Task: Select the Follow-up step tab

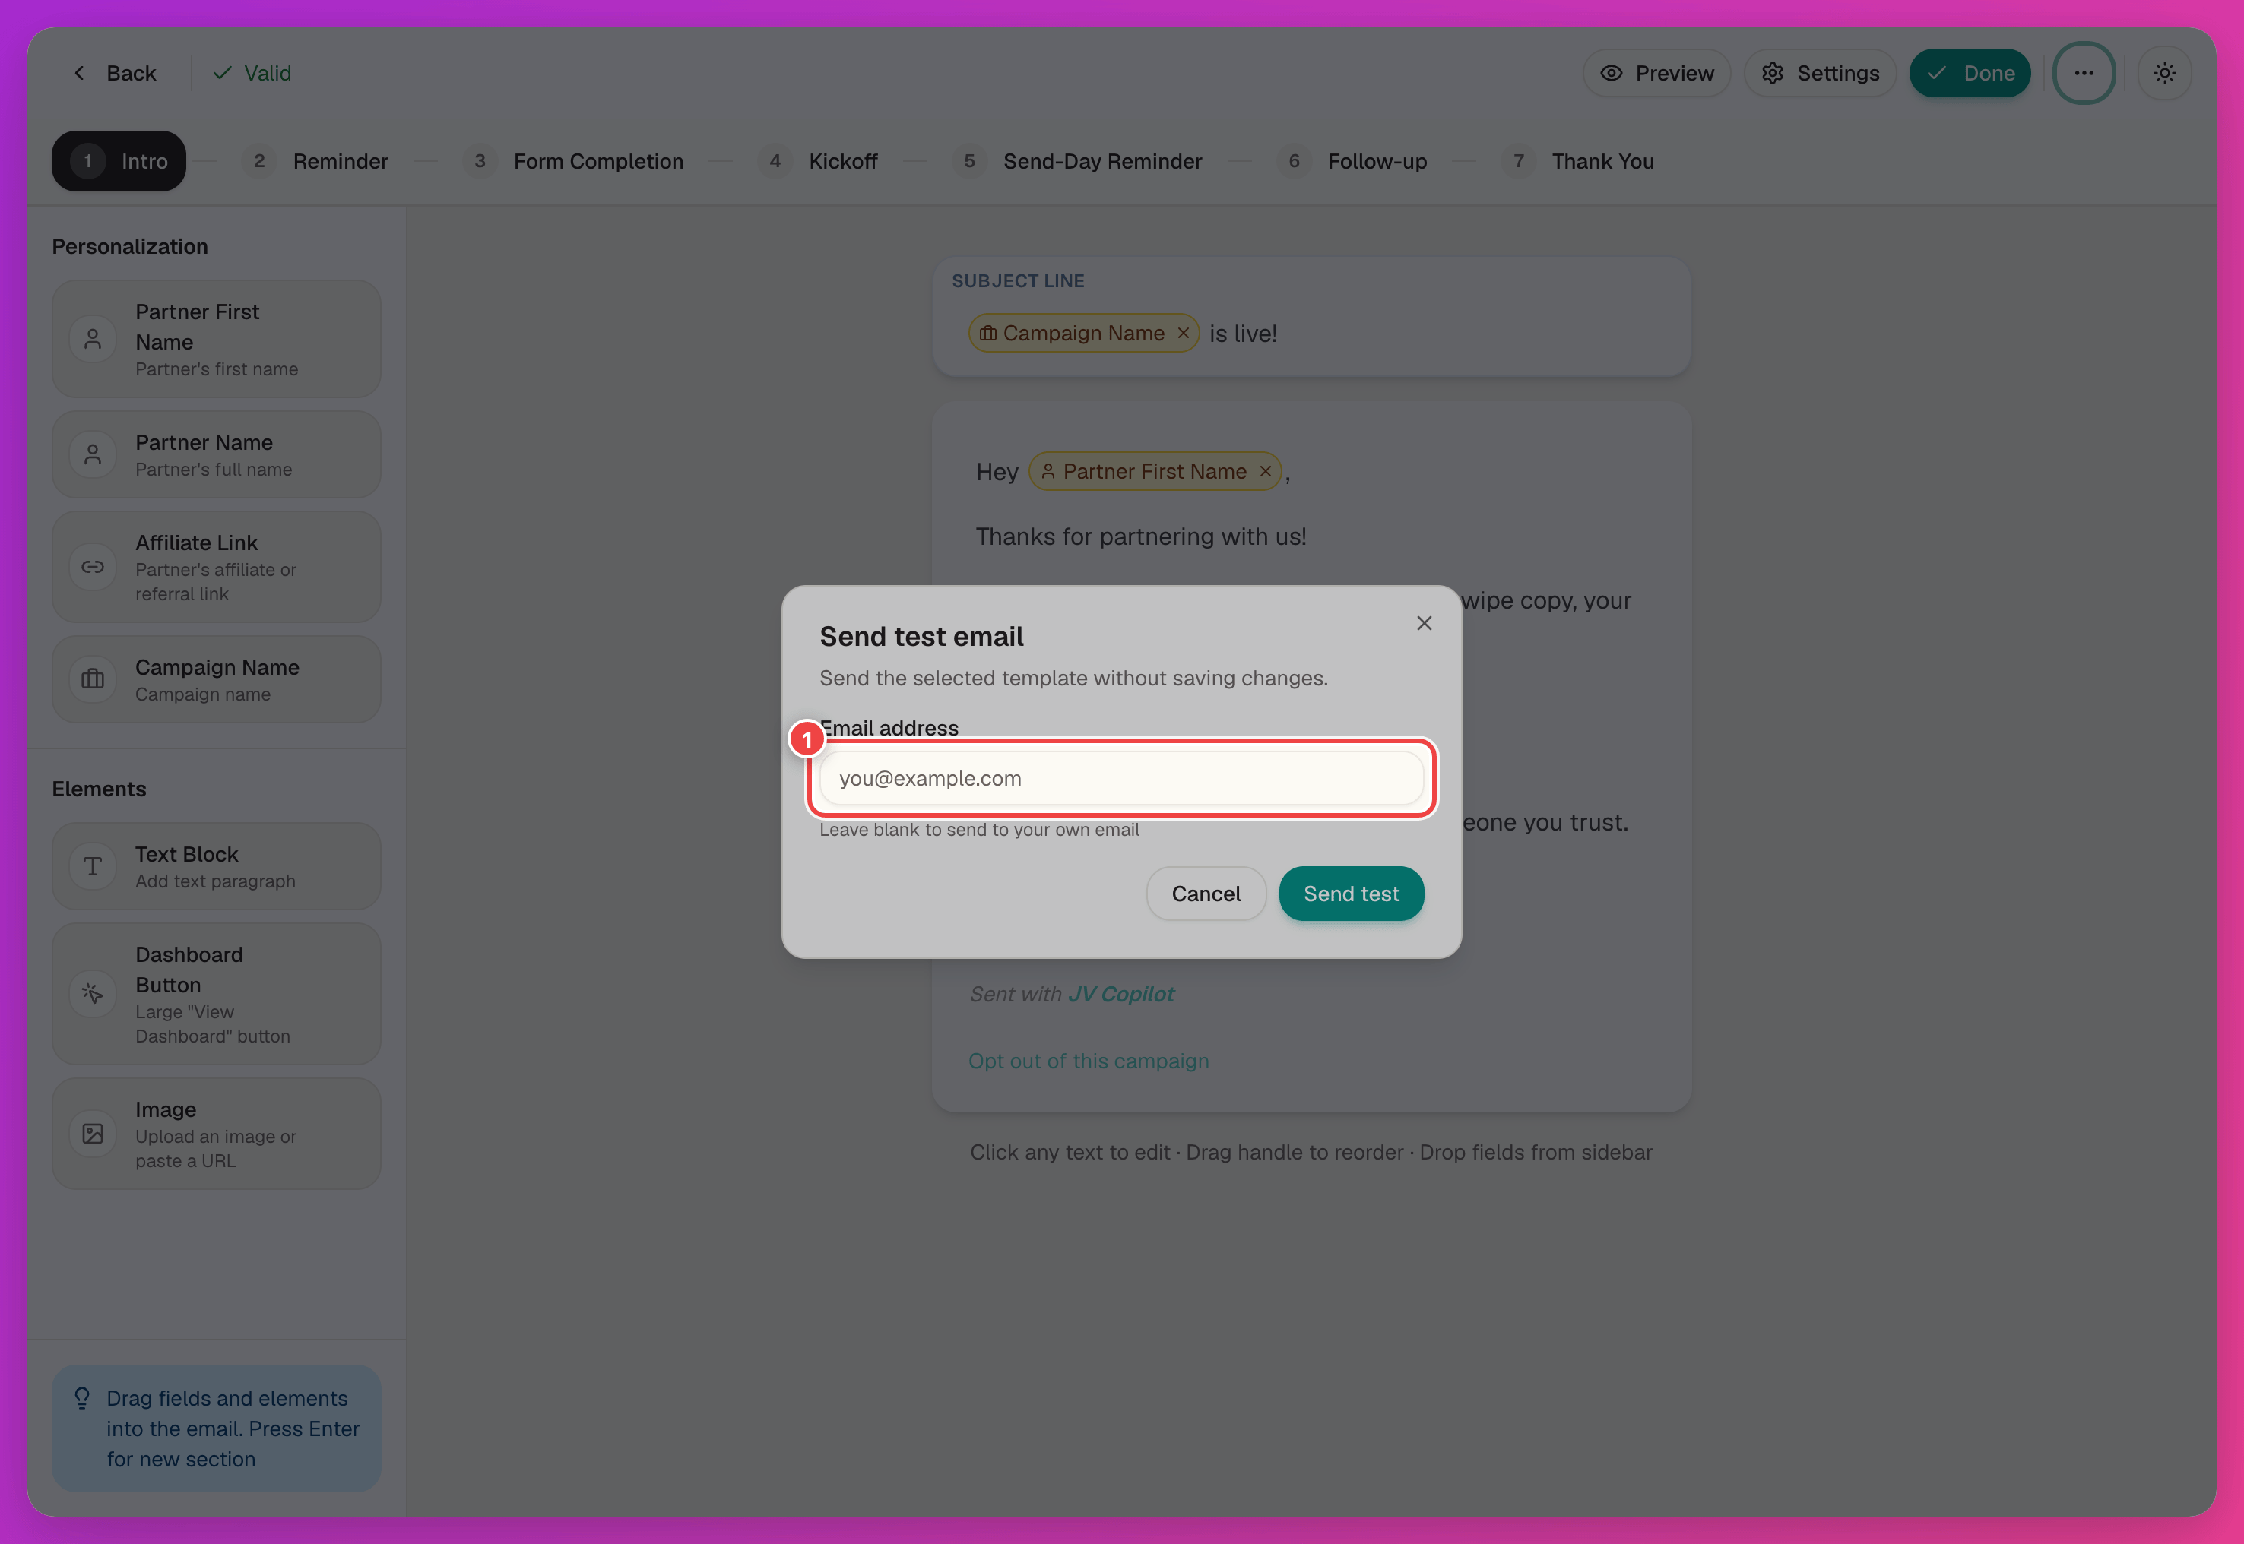Action: tap(1352, 162)
